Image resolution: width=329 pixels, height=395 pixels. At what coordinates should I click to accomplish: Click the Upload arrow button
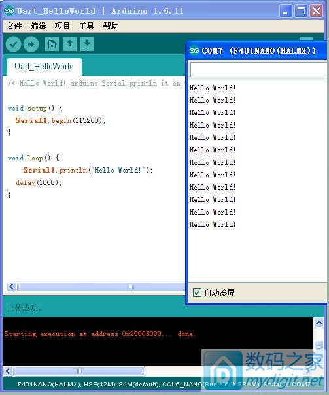(31, 44)
